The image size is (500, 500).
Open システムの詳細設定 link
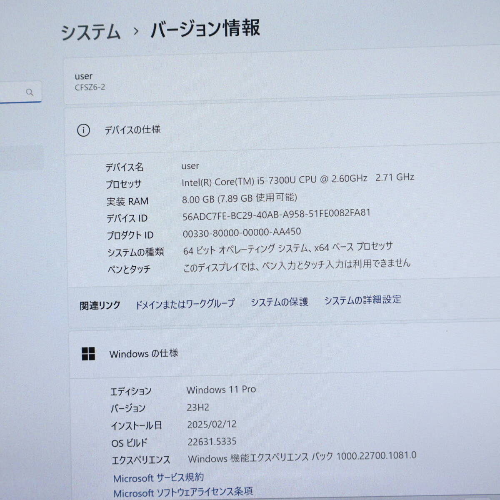point(362,300)
